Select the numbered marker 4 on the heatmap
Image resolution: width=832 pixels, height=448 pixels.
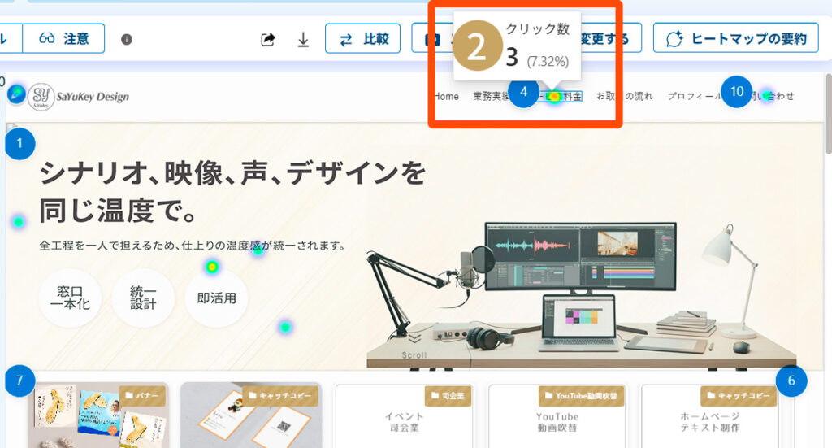(x=523, y=92)
